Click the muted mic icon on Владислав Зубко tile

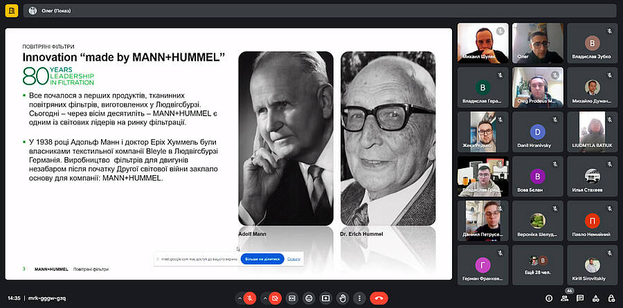pyautogui.click(x=609, y=31)
